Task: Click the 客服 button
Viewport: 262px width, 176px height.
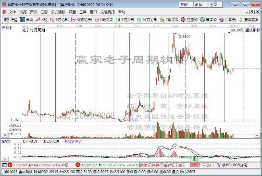Action: coord(186,4)
